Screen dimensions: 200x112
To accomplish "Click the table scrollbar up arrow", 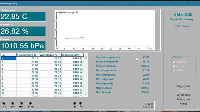I will [x=86, y=55].
